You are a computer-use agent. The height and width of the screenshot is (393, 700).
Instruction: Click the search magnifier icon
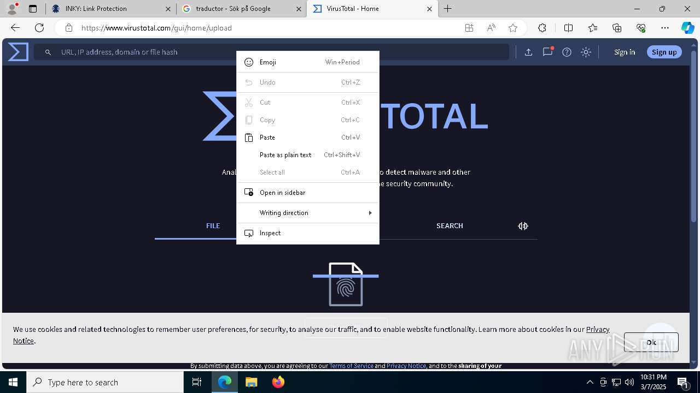click(48, 52)
